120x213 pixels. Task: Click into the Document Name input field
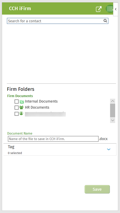tap(53, 139)
